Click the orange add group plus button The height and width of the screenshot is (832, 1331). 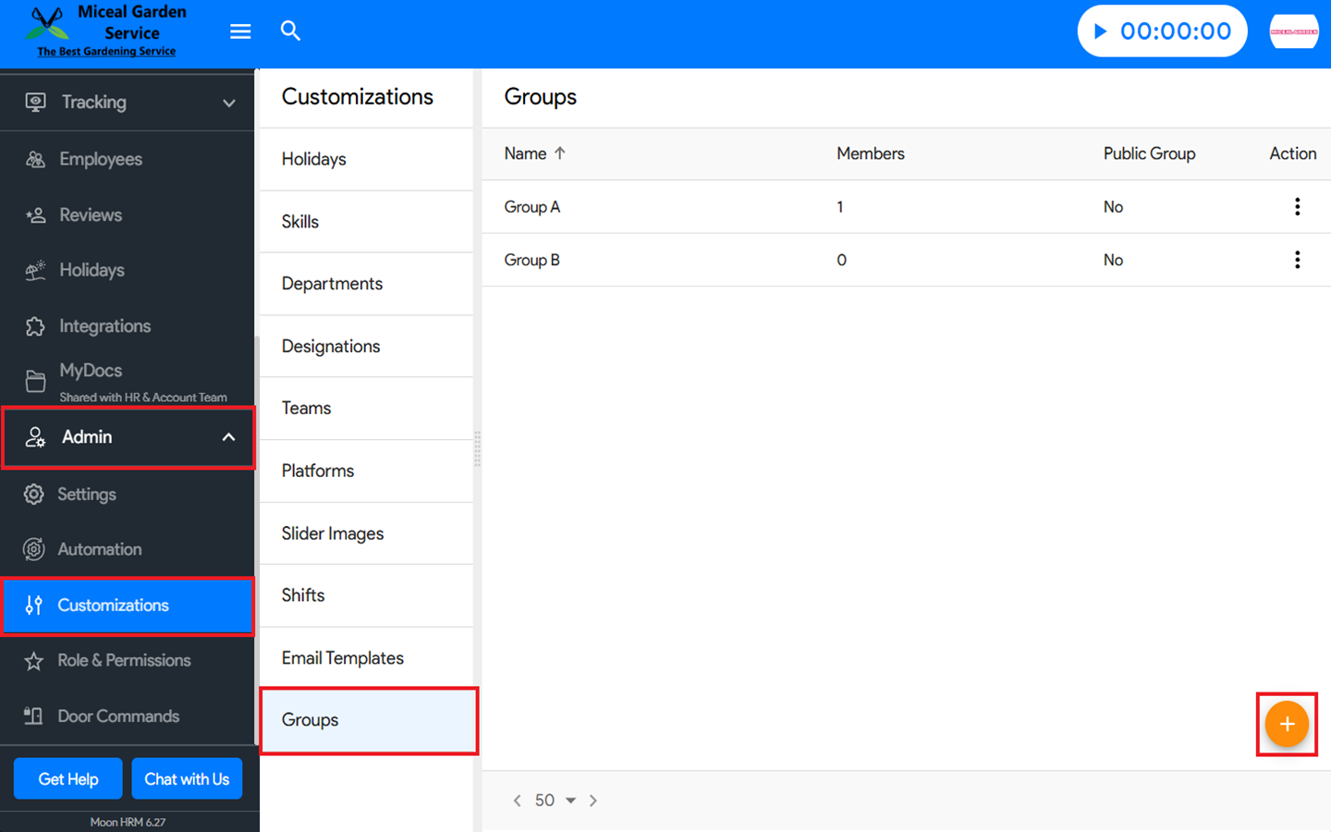tap(1286, 725)
